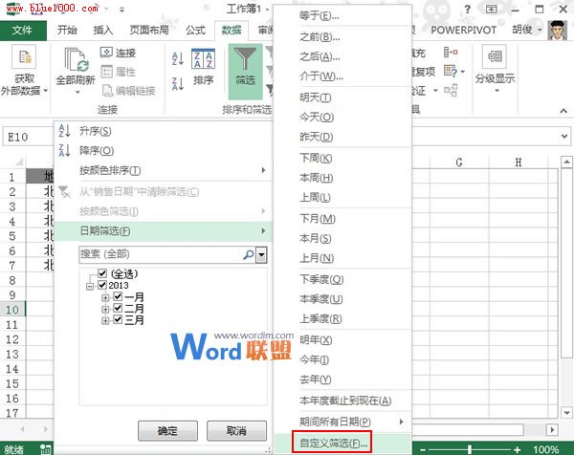574x455 pixels.
Task: Click the 取消 Cancel button
Action: (x=236, y=431)
